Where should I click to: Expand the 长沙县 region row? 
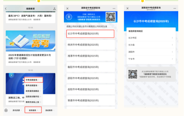coord(150,45)
